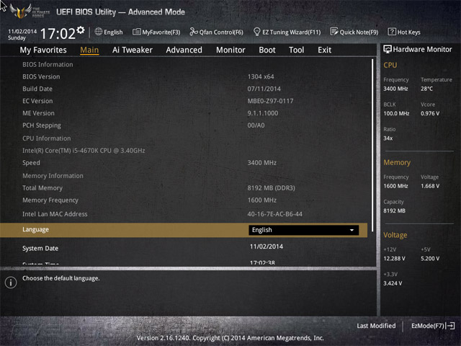
Task: Open Qfan Control(F6) via its fan icon
Action: (194, 32)
